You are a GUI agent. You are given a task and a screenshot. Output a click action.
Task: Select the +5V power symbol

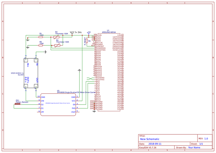(x=89, y=32)
